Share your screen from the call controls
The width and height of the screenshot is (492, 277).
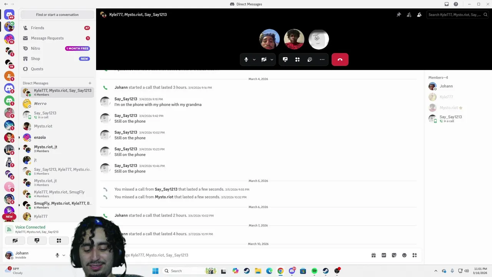(x=285, y=60)
